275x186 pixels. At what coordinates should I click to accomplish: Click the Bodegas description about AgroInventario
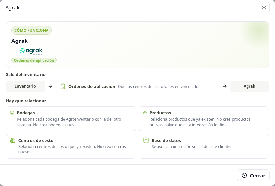[69, 122]
